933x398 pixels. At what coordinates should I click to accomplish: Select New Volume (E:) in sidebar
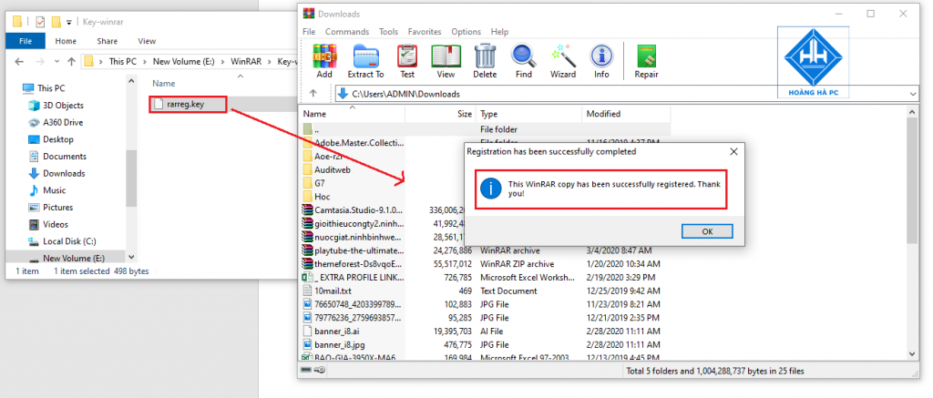(x=73, y=258)
